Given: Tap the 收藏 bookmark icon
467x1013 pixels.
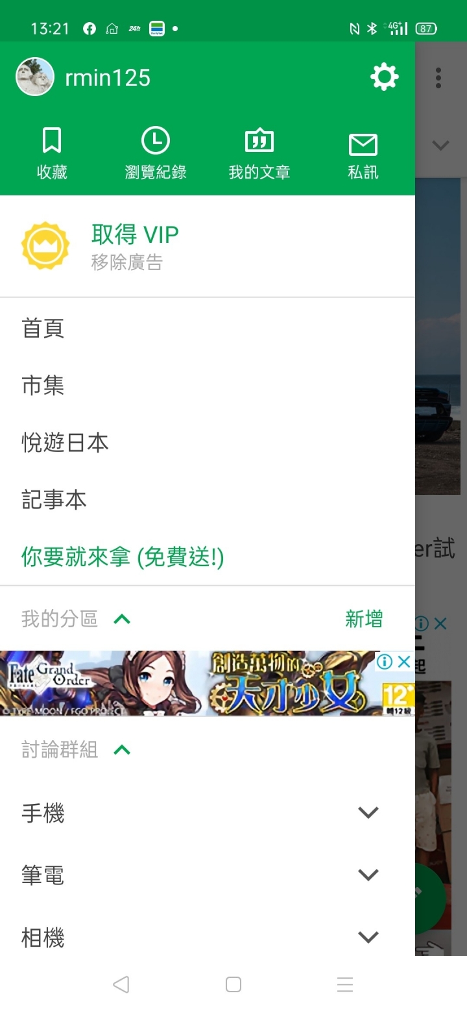Looking at the screenshot, I should 52,140.
